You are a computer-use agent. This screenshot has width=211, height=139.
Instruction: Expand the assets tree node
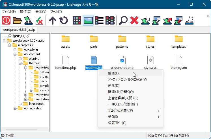coord(31,90)
